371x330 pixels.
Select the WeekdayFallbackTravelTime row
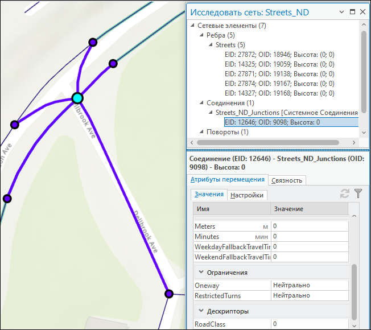(271, 247)
